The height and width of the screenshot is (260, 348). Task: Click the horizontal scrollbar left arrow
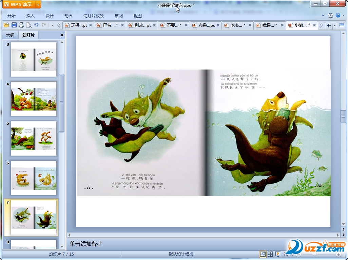pyautogui.click(x=69, y=235)
